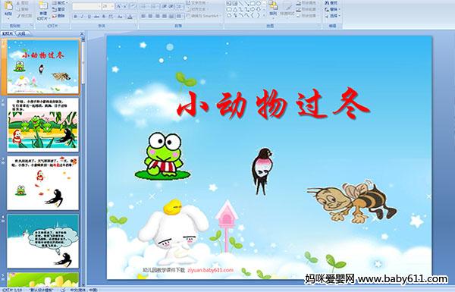Image resolution: width=455 pixels, height=292 pixels.
Task: Toggle Italic formatting
Action: 82,17
